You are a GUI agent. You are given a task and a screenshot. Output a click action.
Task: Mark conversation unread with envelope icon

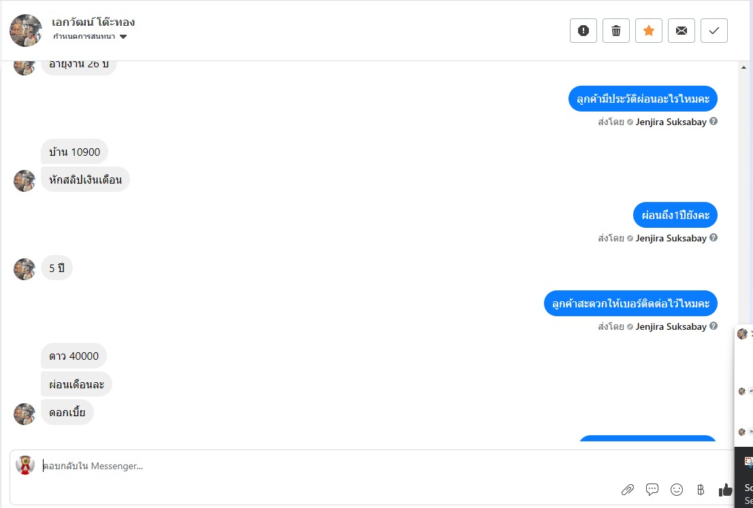(x=682, y=31)
